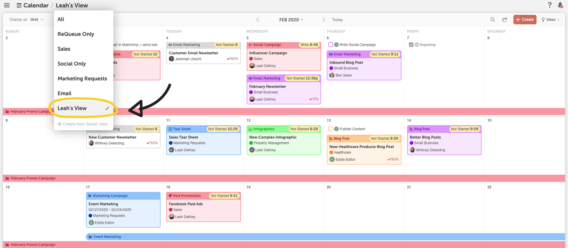
Task: Click Small Business purple dot on Inbound Blog Post
Action: click(331, 68)
